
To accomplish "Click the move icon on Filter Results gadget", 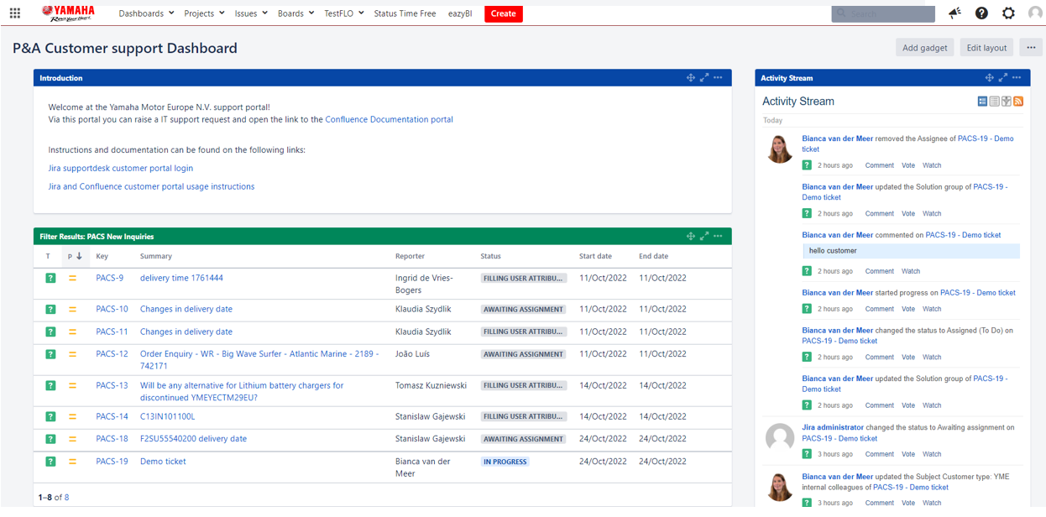I will pyautogui.click(x=691, y=236).
